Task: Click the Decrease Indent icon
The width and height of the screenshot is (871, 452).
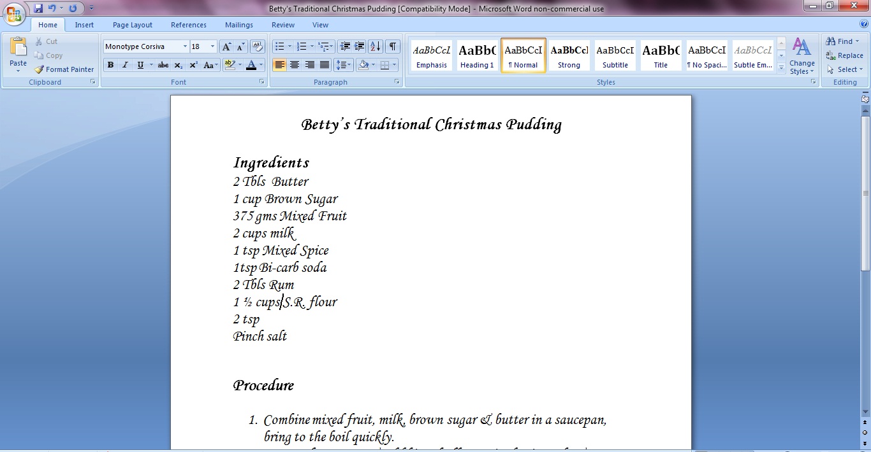Action: point(345,46)
